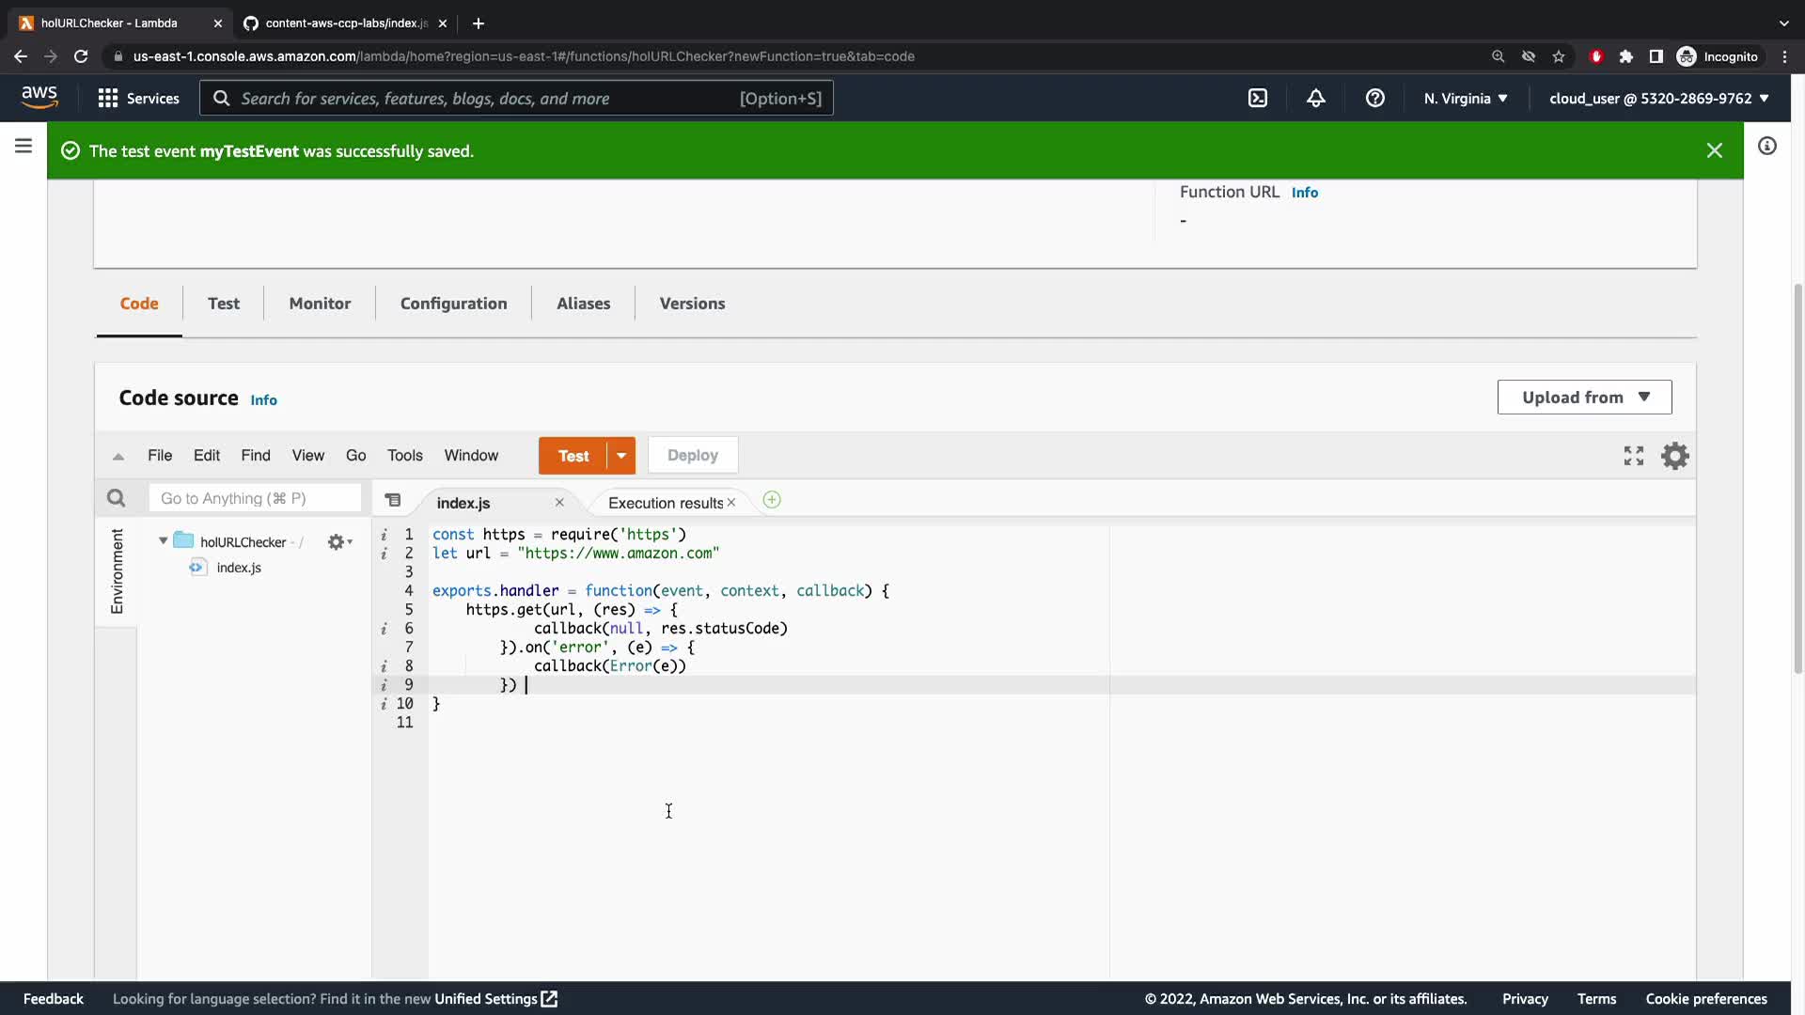
Task: Focus the Go to Anything field
Action: 254,498
